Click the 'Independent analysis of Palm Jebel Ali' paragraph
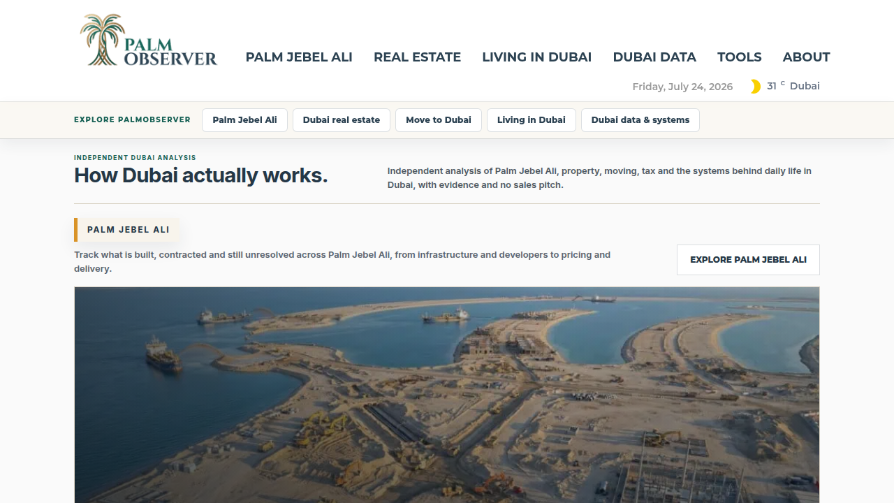The width and height of the screenshot is (894, 503). (599, 178)
